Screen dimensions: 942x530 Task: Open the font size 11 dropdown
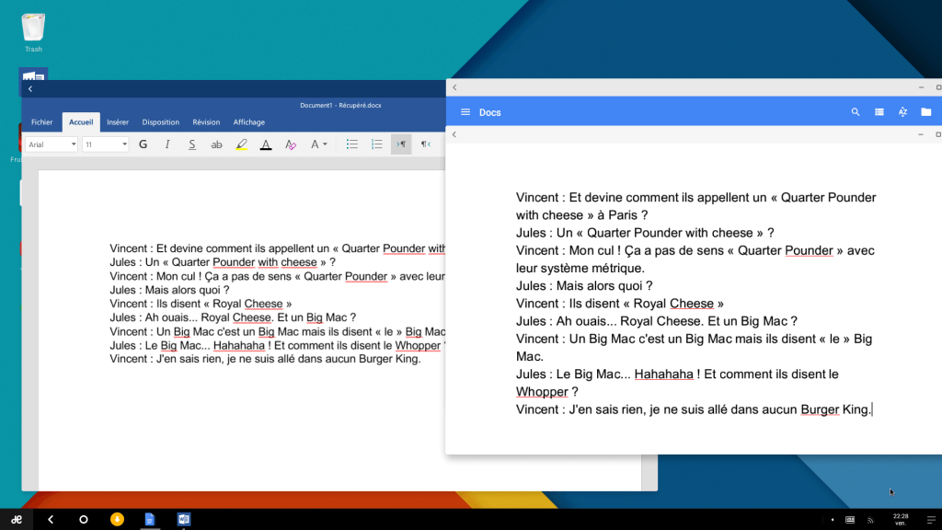pyautogui.click(x=106, y=144)
